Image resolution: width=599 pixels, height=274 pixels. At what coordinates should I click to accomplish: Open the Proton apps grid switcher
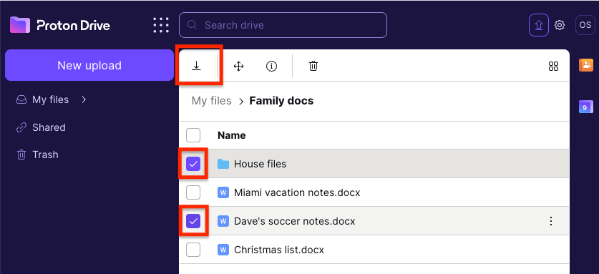pos(161,25)
